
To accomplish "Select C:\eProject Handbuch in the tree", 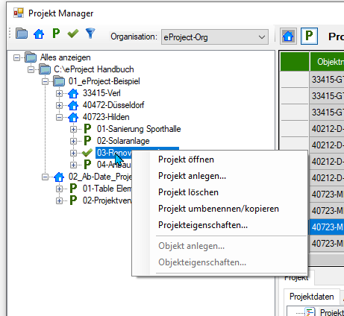I will click(x=94, y=69).
